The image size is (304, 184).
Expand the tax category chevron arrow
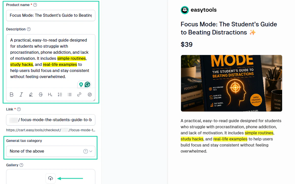pos(91,151)
